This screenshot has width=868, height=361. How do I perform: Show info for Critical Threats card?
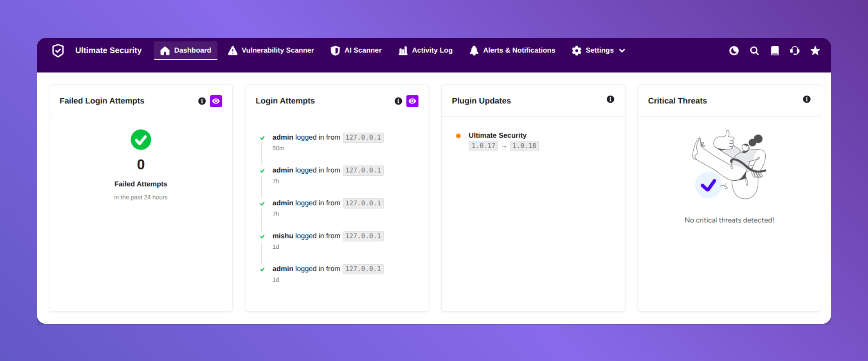(x=807, y=99)
